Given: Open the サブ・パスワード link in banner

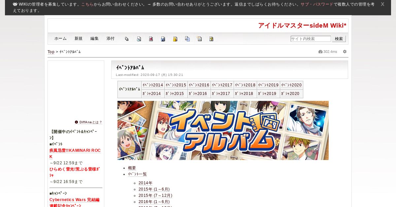Looking at the screenshot, I should point(317,4).
